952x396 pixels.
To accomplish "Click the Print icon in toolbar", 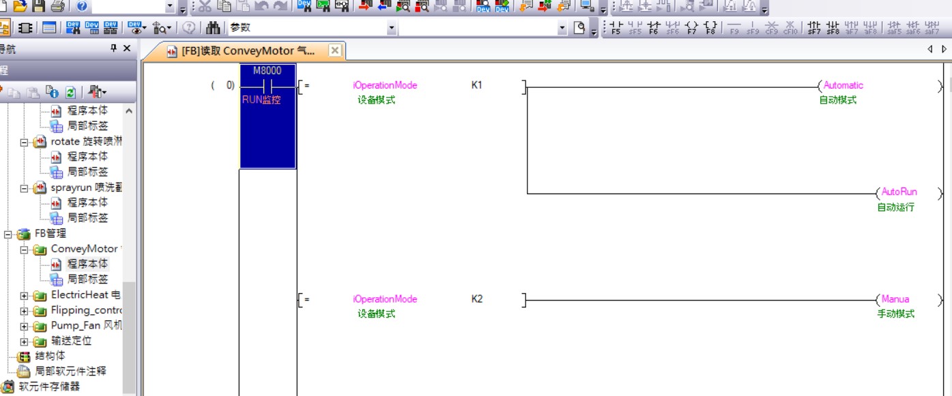I will coord(58,6).
